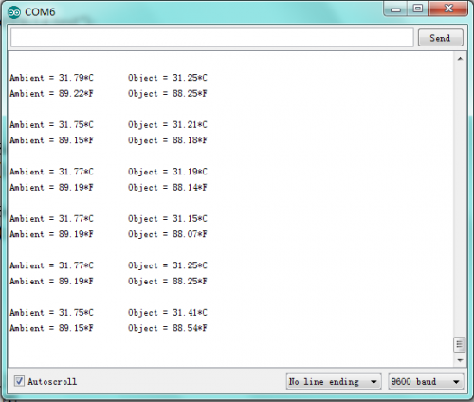This screenshot has height=402, width=474.
Task: Click the Object 31.41*C output line
Action: (x=168, y=313)
